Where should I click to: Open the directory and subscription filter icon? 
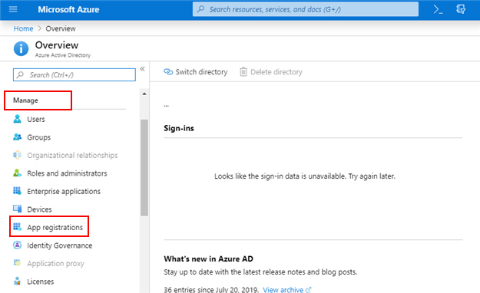click(x=461, y=9)
